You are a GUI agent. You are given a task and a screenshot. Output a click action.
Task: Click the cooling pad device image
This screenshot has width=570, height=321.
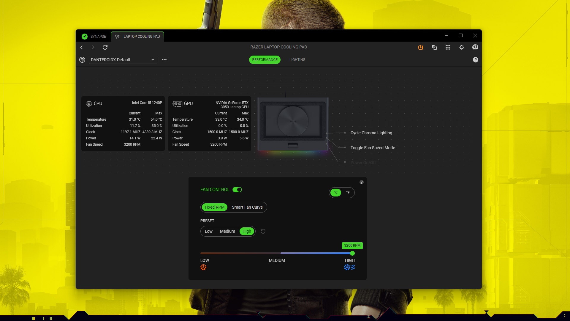[x=293, y=124]
